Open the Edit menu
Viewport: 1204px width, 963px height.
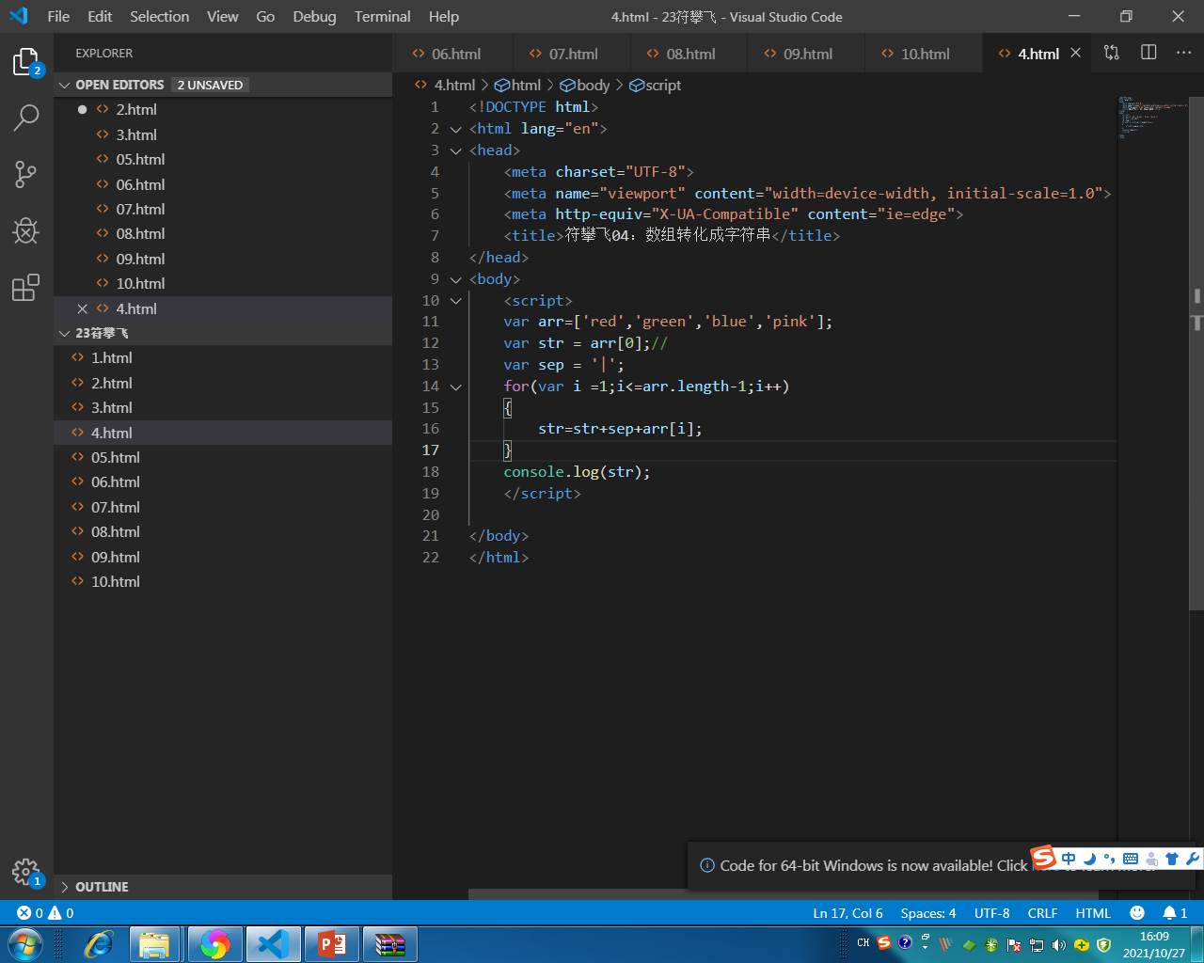pyautogui.click(x=100, y=16)
